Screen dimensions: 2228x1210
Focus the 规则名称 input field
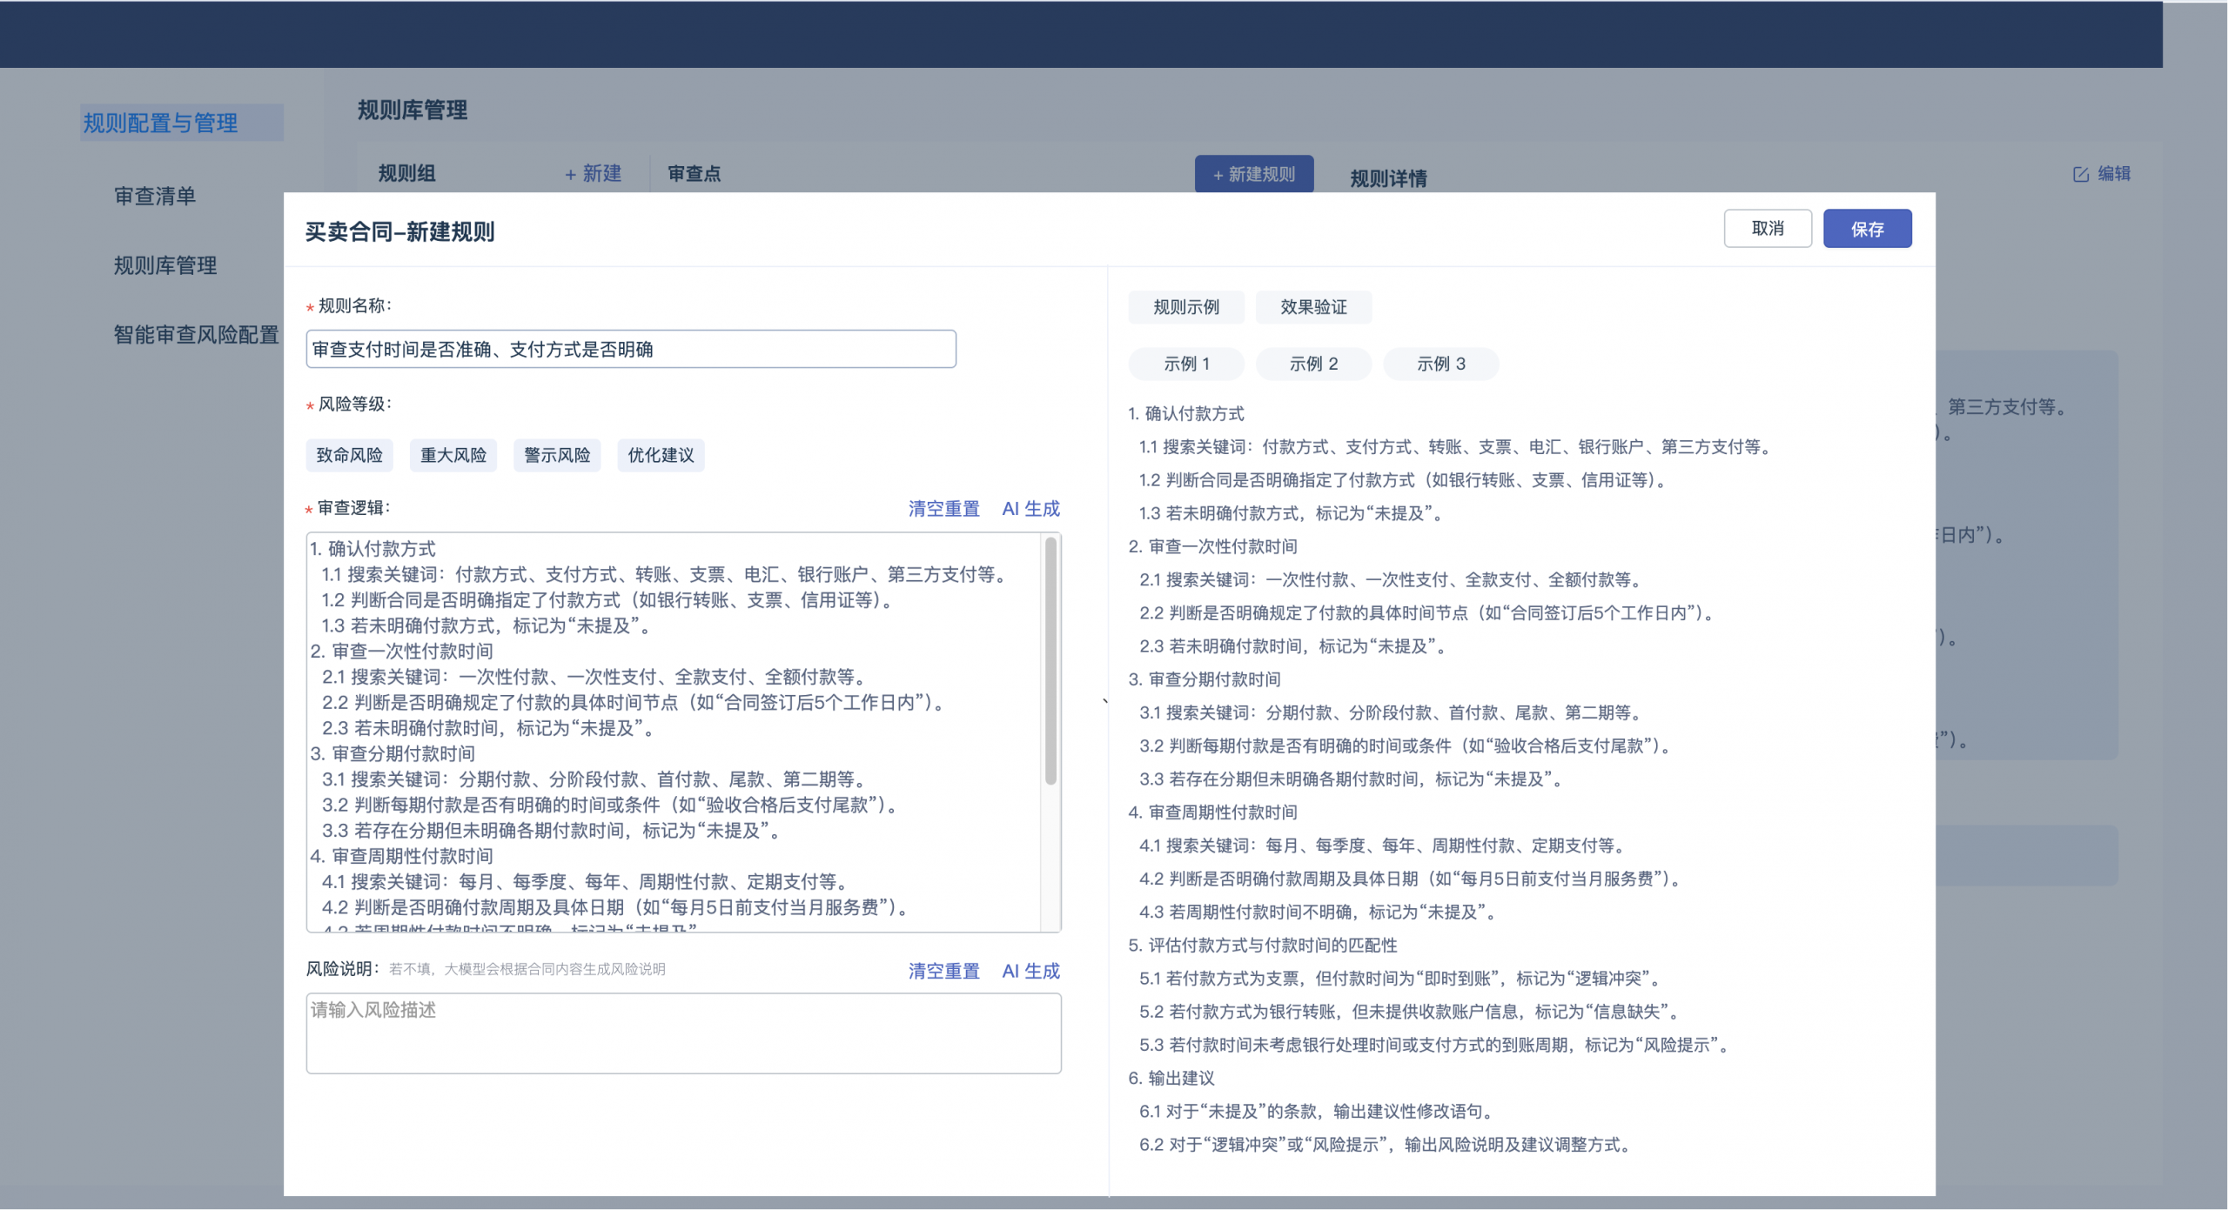pyautogui.click(x=630, y=349)
